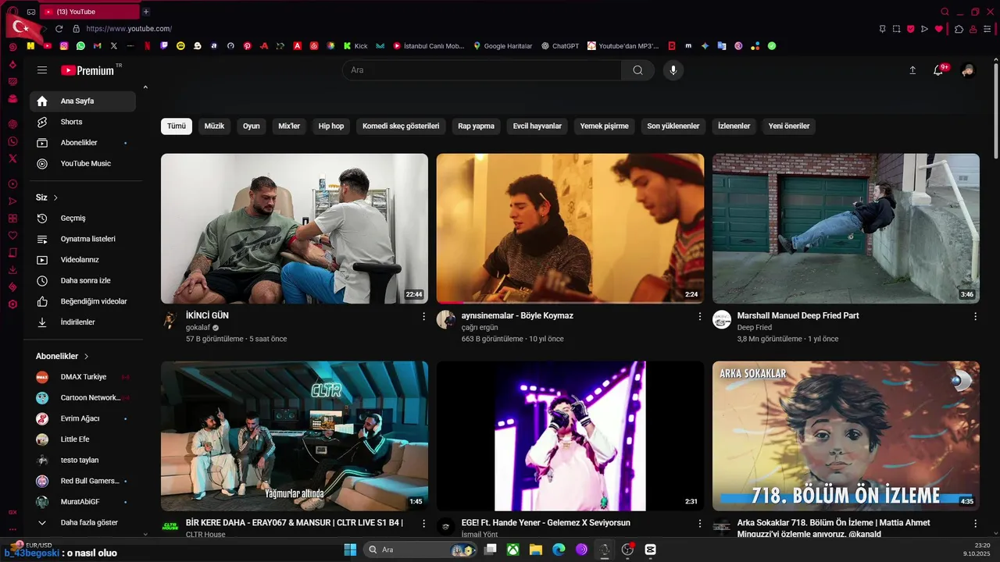Open options for aynısınemalar Böyle Koymaz video
Screen dimensions: 1000x562
pos(700,316)
